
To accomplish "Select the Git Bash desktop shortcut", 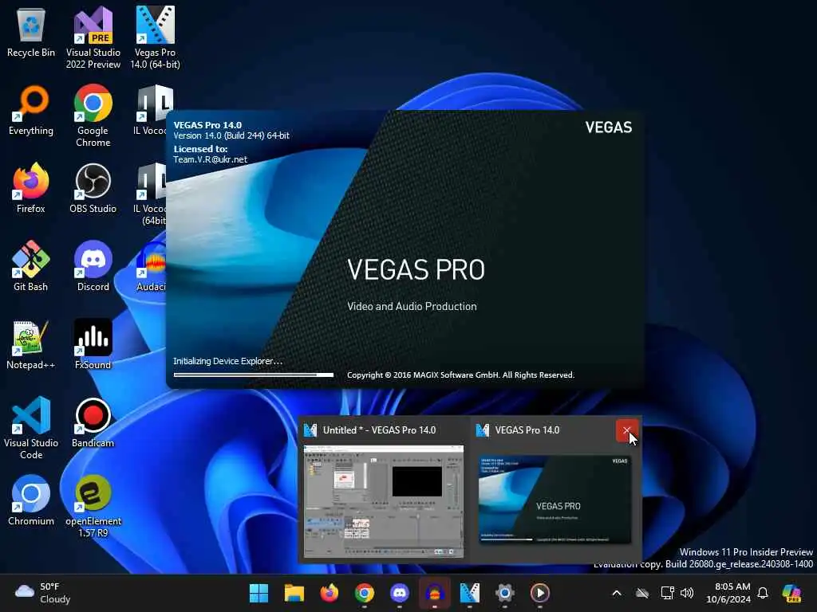I will [31, 266].
